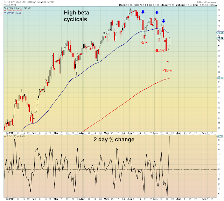Screen dimensions: 224x201
Task: Click the -6.5% drawdown label
Action: point(160,51)
